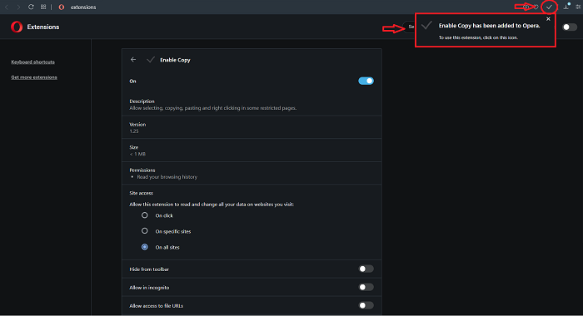583x316 pixels.
Task: Toggle developer mode switch at top right
Action: (x=570, y=27)
